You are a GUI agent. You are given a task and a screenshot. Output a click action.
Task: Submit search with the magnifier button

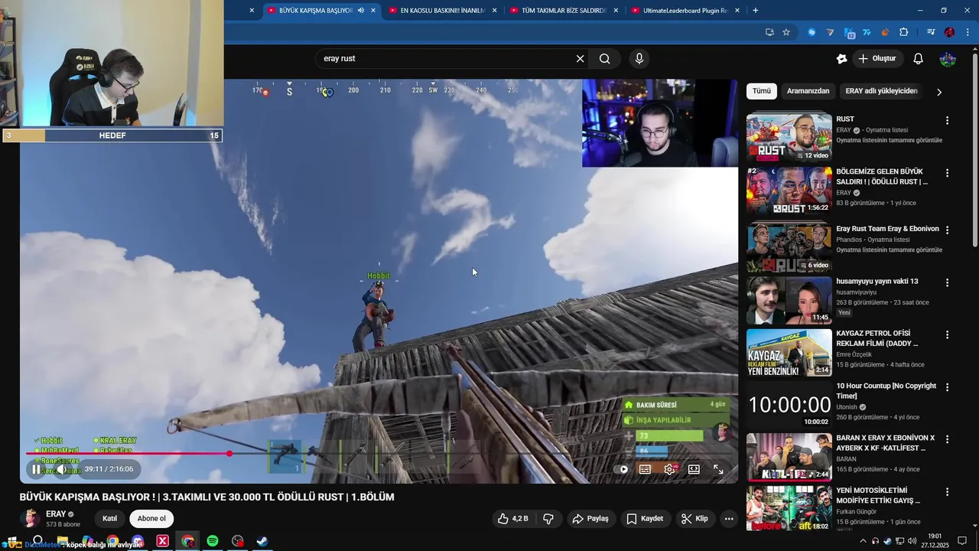pyautogui.click(x=605, y=59)
